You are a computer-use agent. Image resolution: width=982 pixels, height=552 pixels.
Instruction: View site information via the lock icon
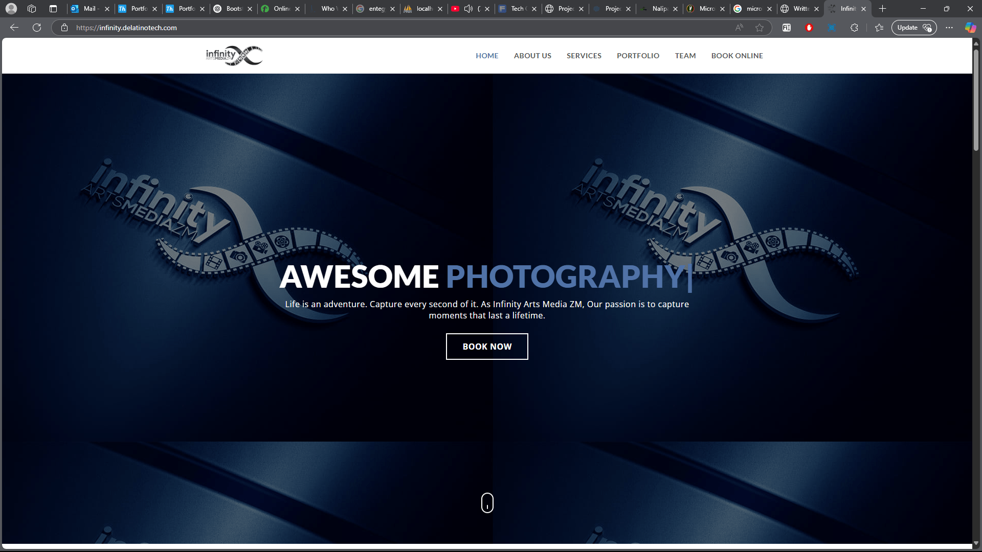64,28
